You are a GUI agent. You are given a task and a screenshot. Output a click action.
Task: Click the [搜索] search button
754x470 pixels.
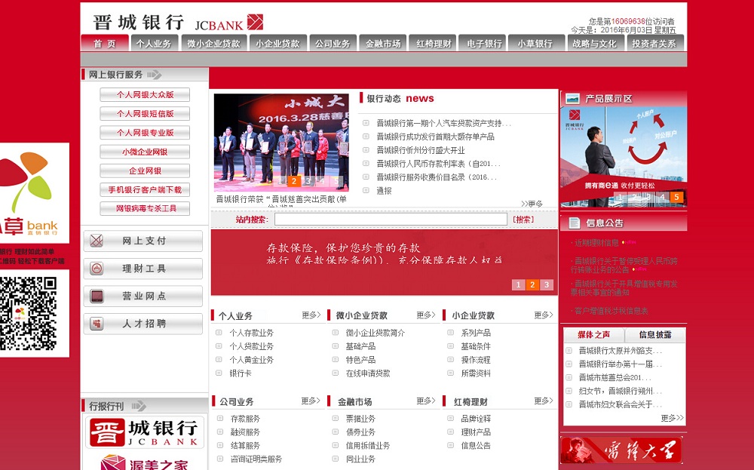click(523, 220)
